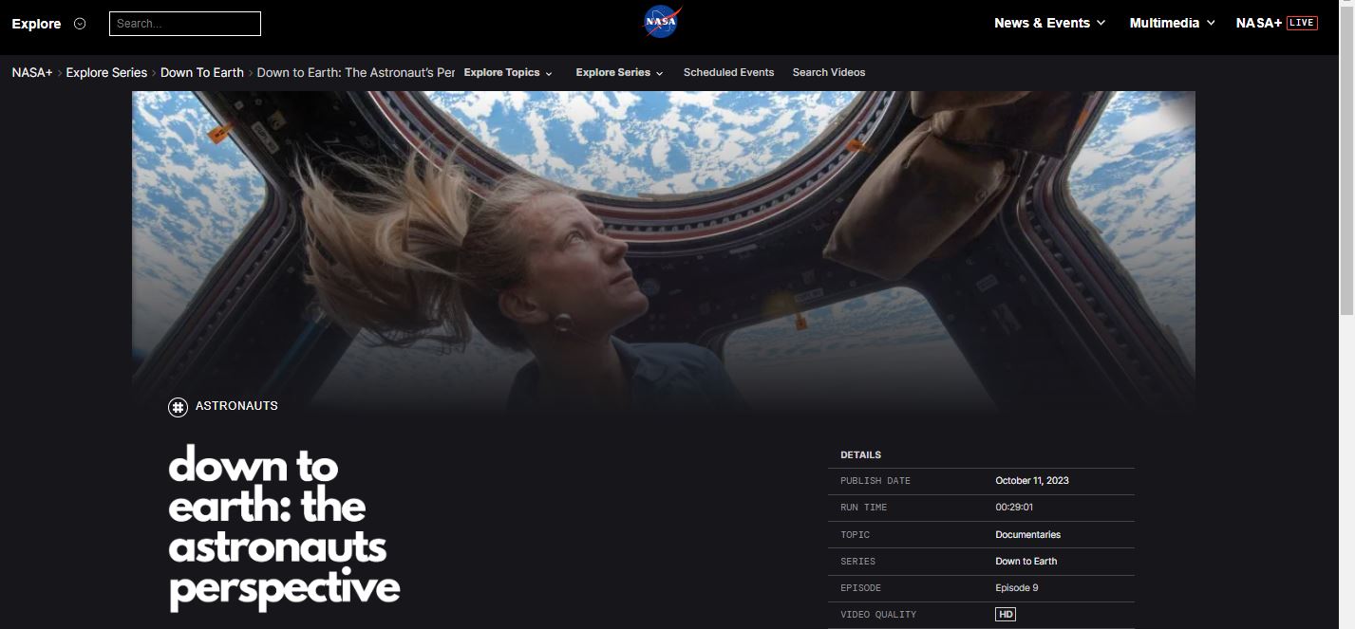Expand the Multimedia dropdown

(1172, 23)
